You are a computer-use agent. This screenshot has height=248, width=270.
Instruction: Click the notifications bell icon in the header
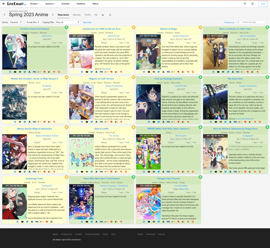tap(253, 3)
